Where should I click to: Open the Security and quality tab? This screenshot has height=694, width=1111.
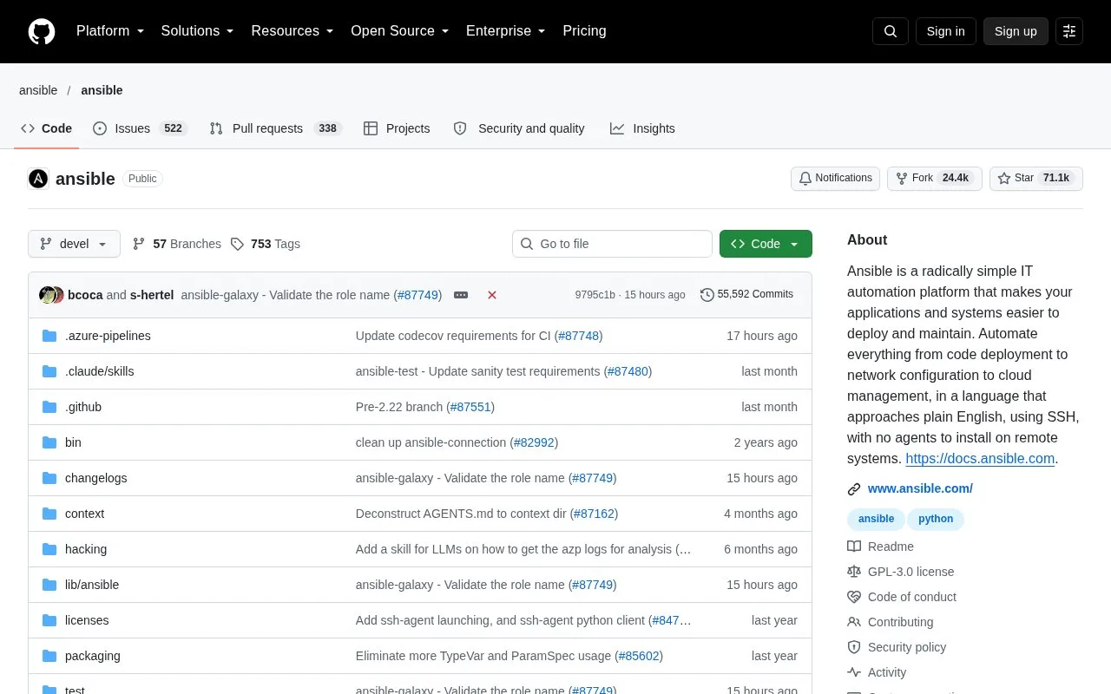click(519, 128)
